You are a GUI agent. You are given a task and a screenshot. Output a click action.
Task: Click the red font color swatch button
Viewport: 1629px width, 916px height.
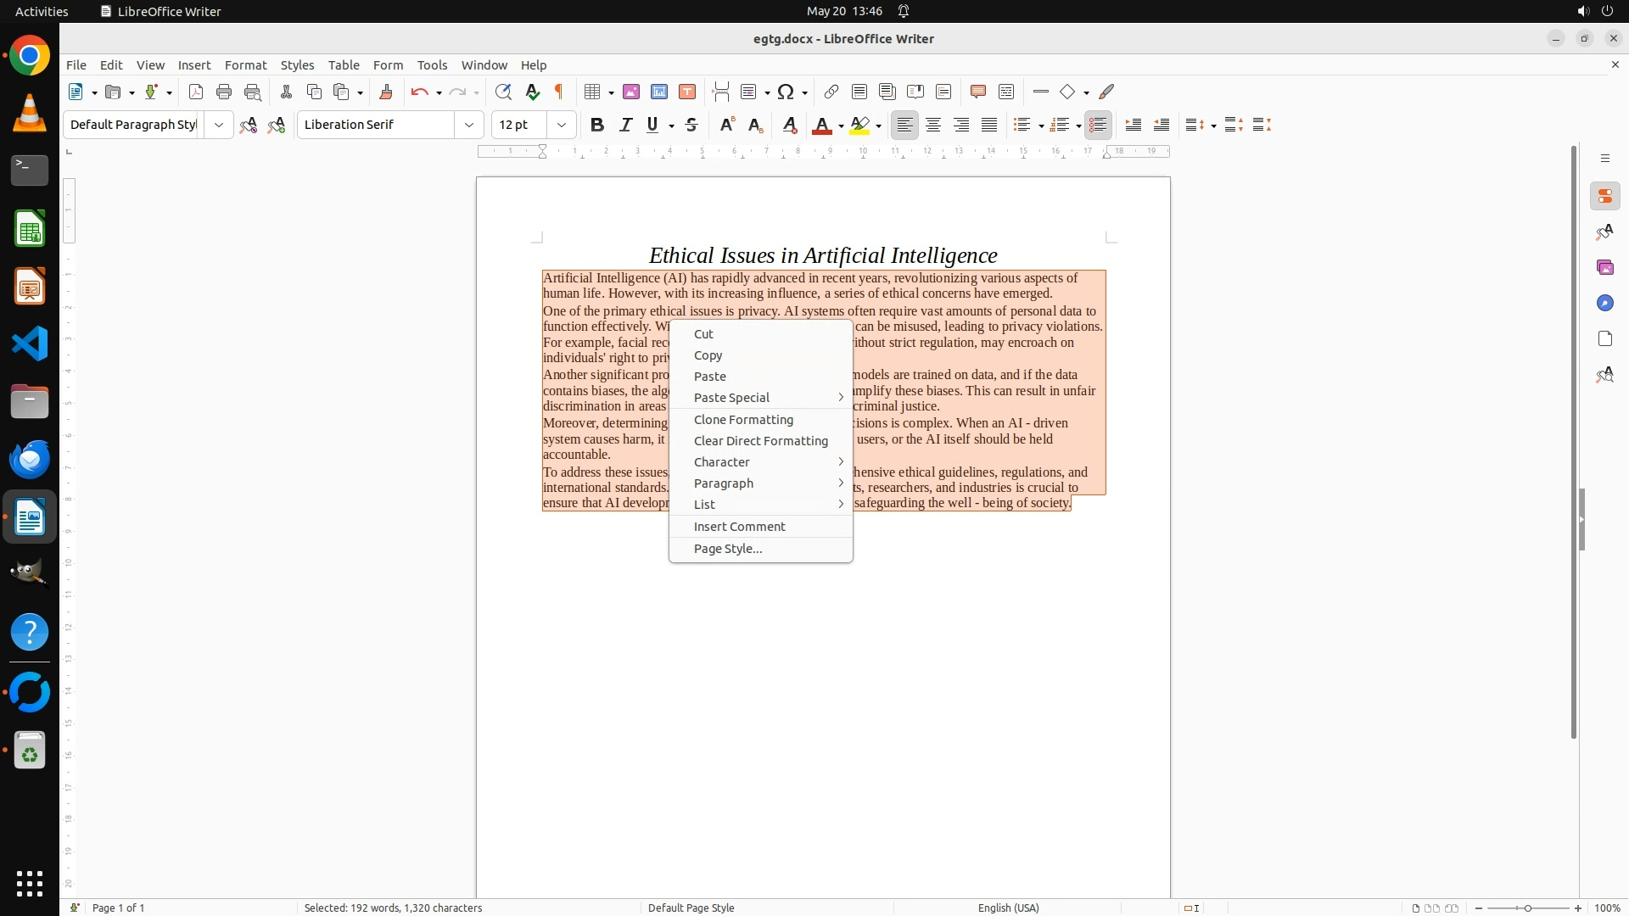coord(821,126)
